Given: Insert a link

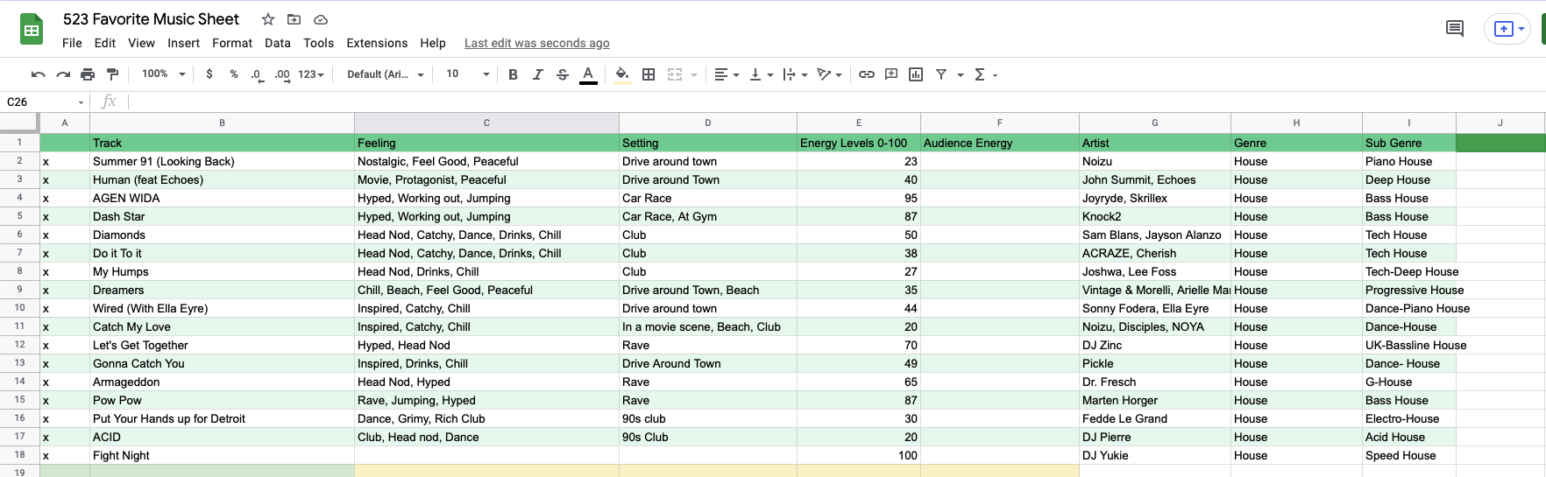Looking at the screenshot, I should pyautogui.click(x=867, y=74).
